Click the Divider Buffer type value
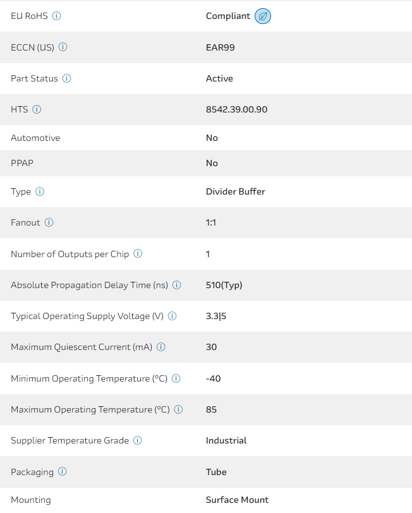This screenshot has width=412, height=513. click(235, 191)
